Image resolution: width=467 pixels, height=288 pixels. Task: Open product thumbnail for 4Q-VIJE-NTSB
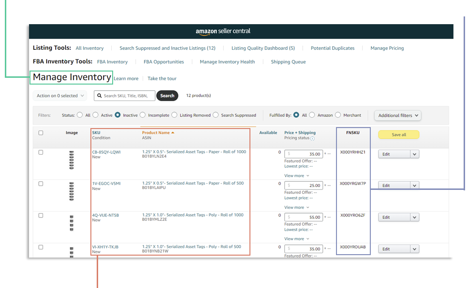click(x=72, y=223)
